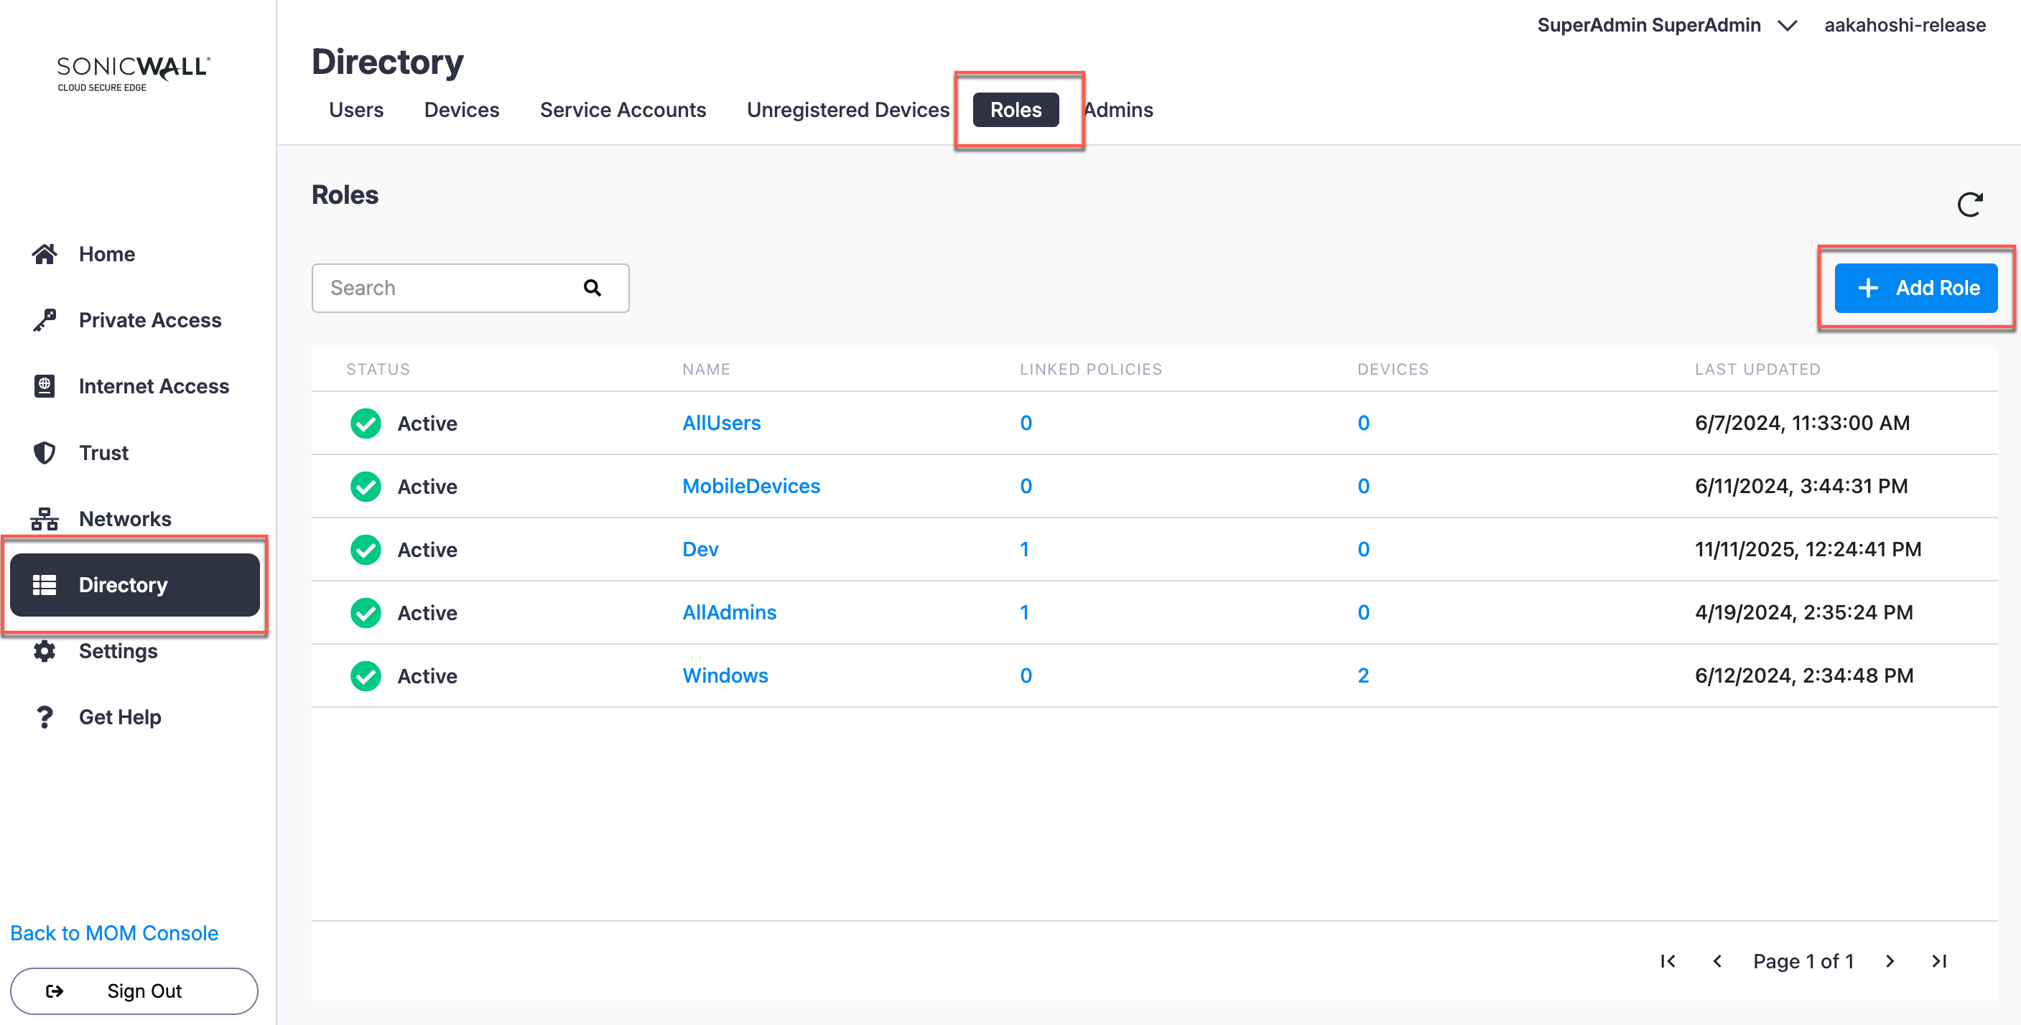
Task: Click Back to MOM Console link
Action: (x=113, y=932)
